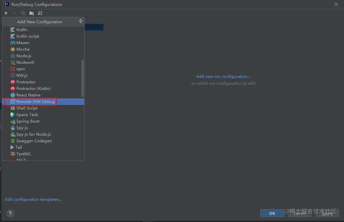The height and width of the screenshot is (222, 344).
Task: Select React Native entry
Action: click(43, 95)
